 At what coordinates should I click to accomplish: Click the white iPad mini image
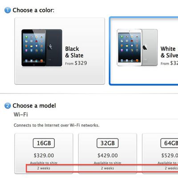coord(137,48)
